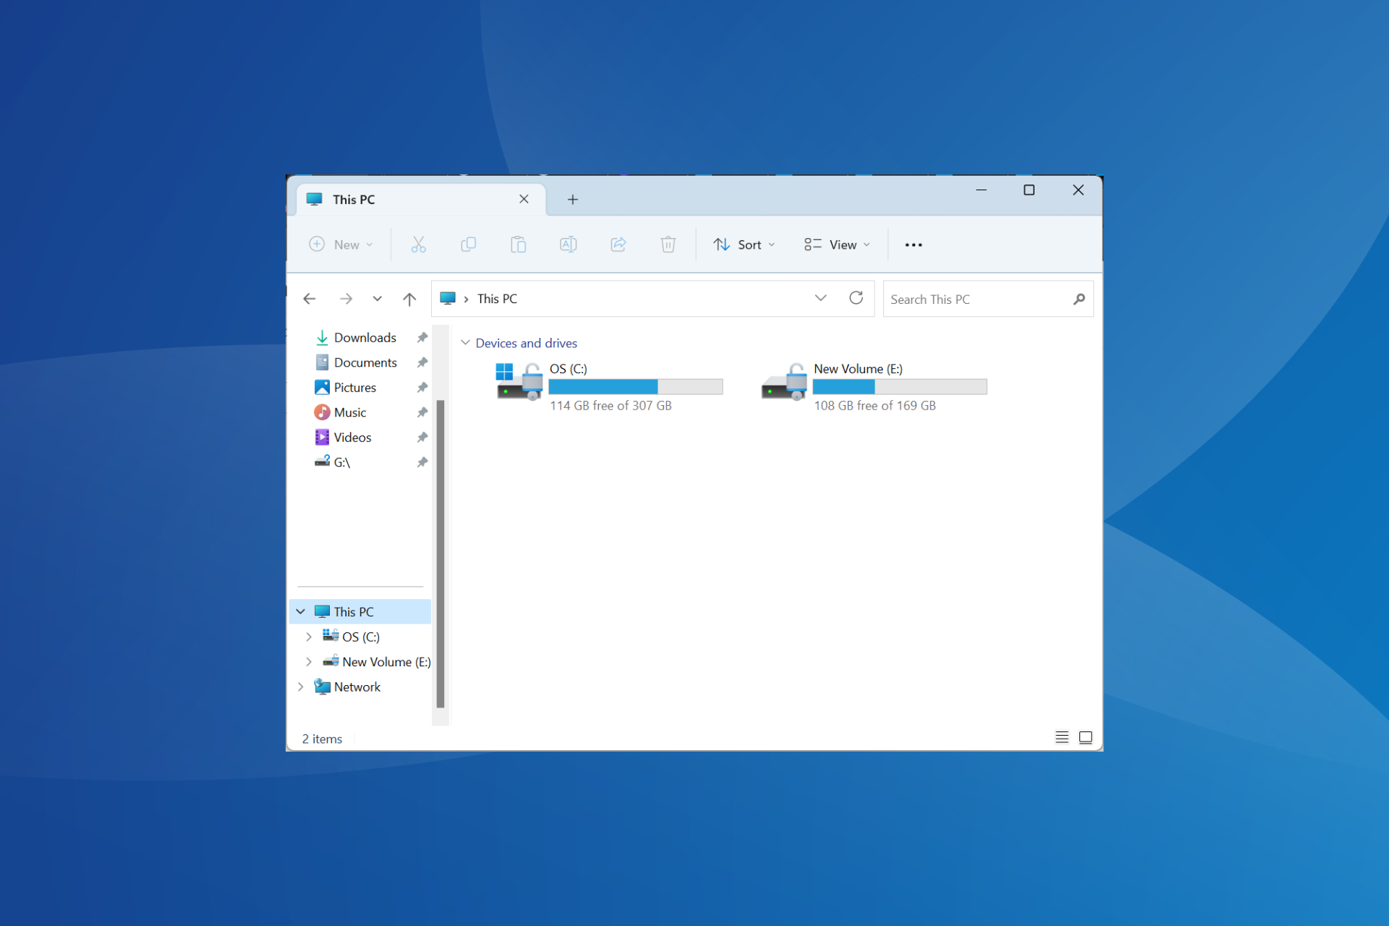Click the Rename icon in toolbar

pyautogui.click(x=567, y=245)
